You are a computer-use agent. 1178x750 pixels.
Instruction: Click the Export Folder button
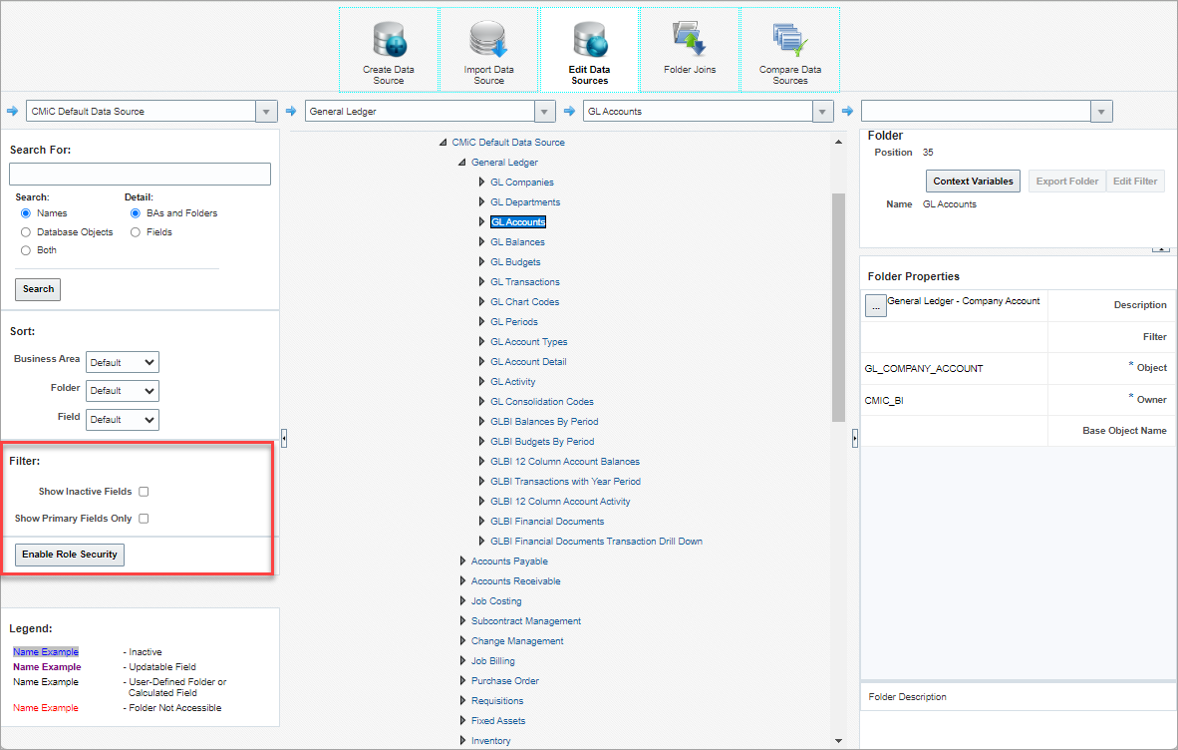[x=1066, y=182]
